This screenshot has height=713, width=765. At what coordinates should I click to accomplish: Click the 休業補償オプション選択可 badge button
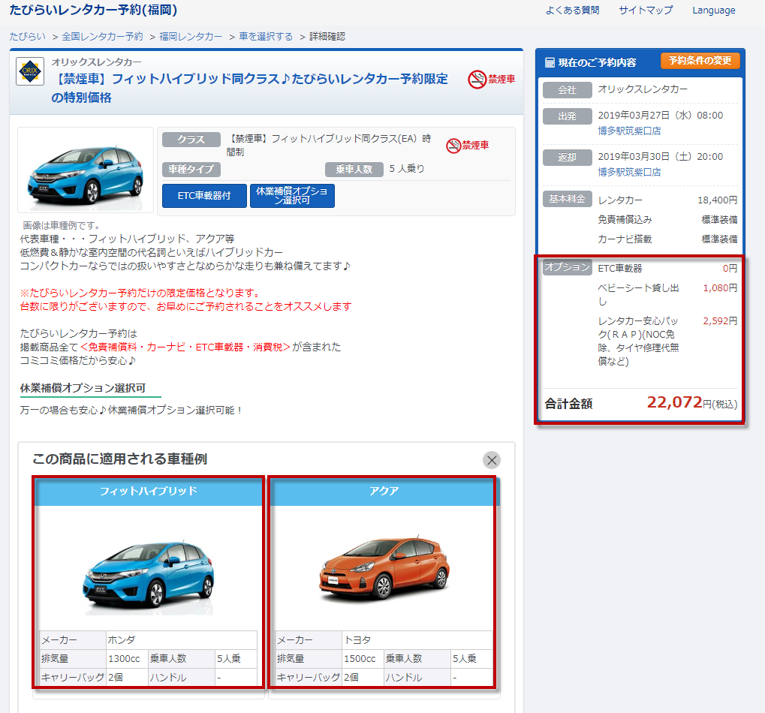click(292, 196)
